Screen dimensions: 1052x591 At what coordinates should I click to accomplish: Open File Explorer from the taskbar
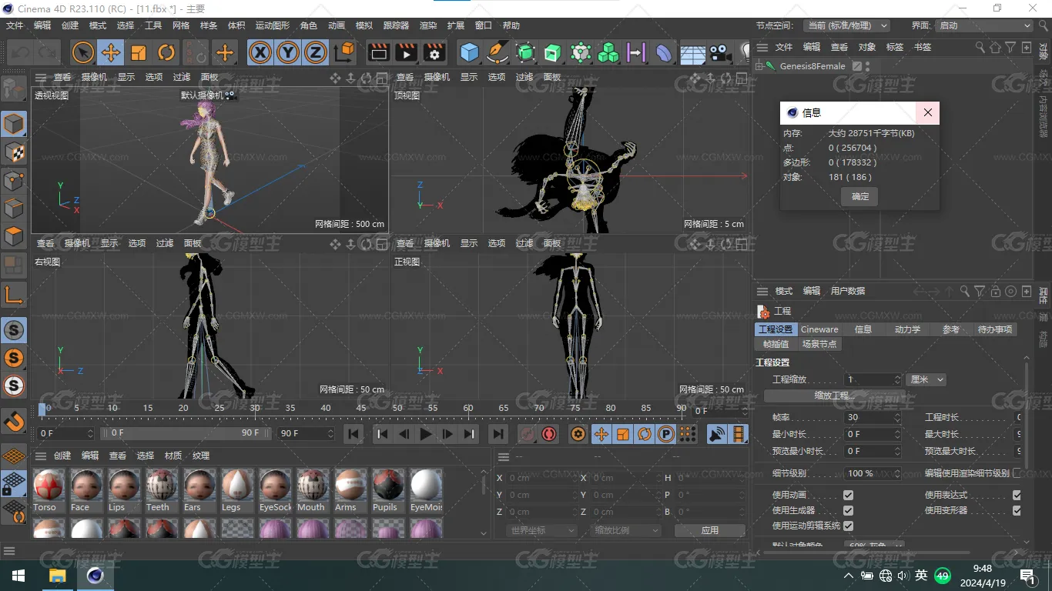[57, 576]
